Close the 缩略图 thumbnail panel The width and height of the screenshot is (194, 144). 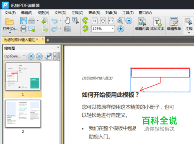tap(58, 47)
